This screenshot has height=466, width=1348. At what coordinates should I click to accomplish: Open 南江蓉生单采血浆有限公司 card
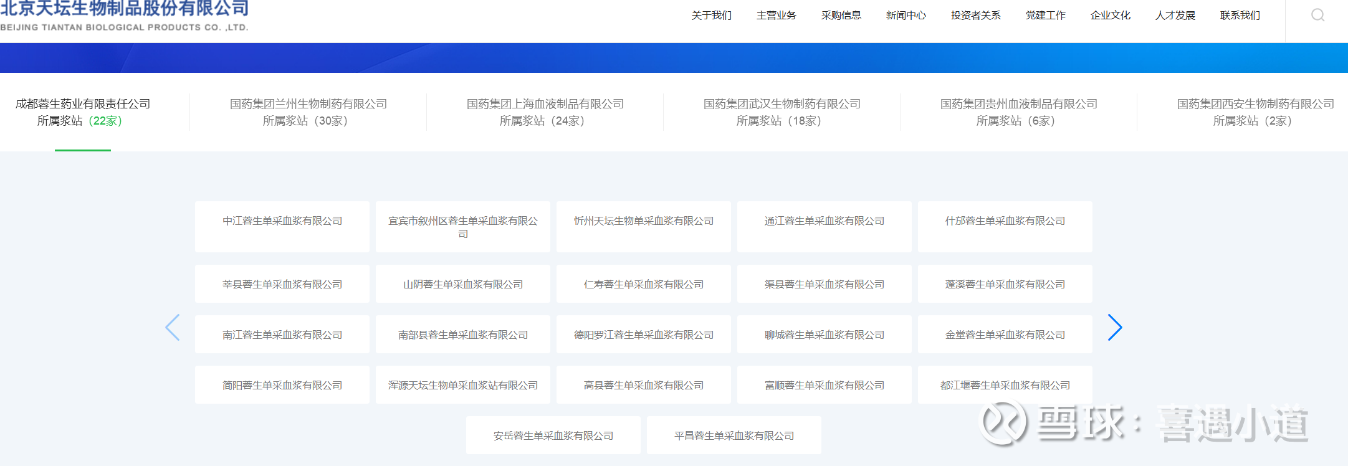coord(282,335)
